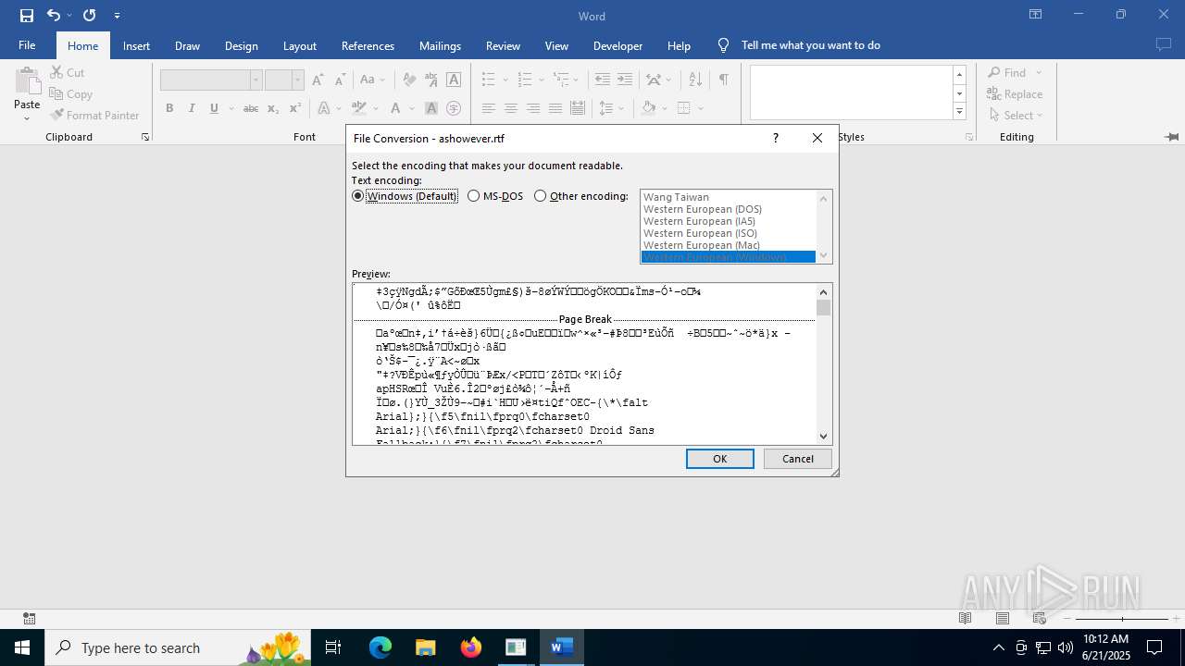Image resolution: width=1185 pixels, height=666 pixels.
Task: Open File Explorer from taskbar
Action: pyautogui.click(x=425, y=647)
